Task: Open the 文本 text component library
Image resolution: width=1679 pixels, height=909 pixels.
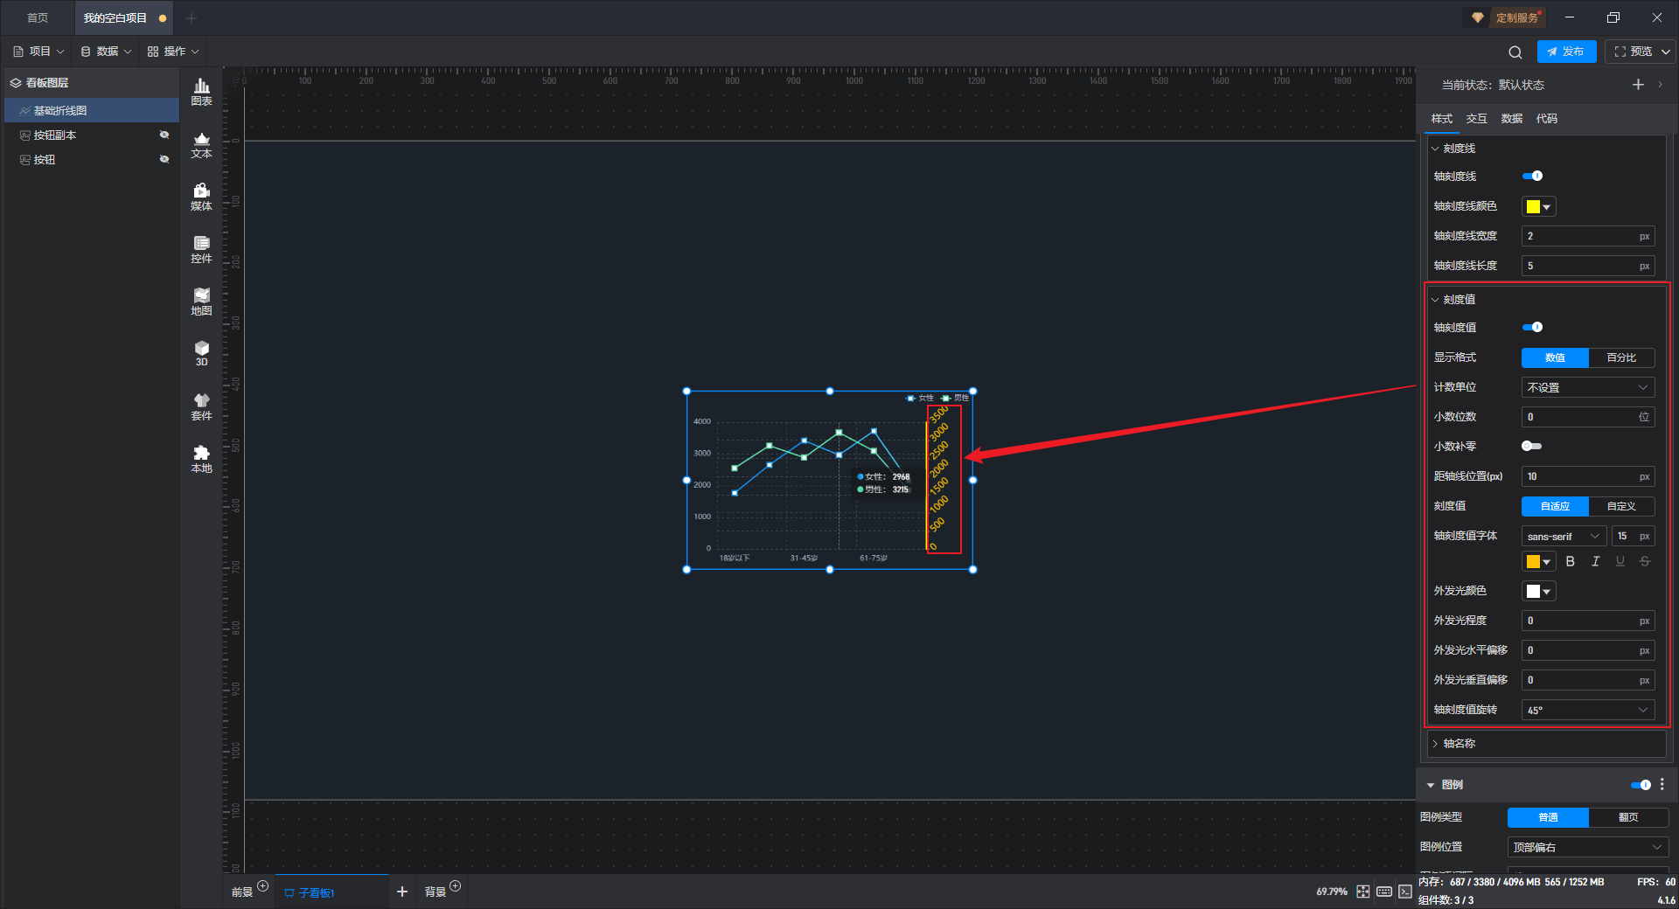Action: click(x=201, y=144)
